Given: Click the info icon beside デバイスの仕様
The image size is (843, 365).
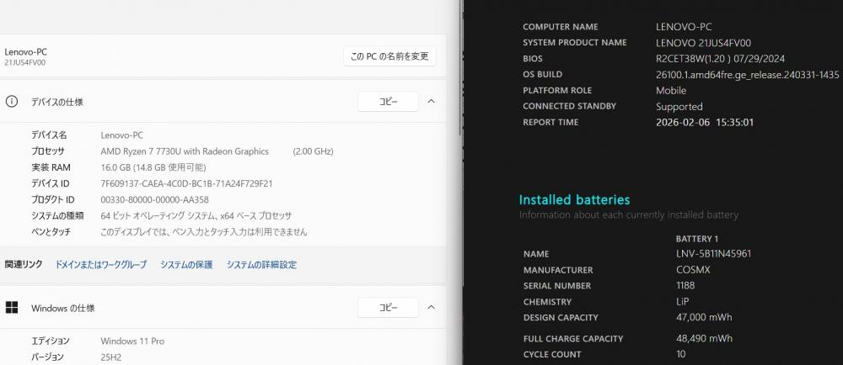Looking at the screenshot, I should 11,101.
